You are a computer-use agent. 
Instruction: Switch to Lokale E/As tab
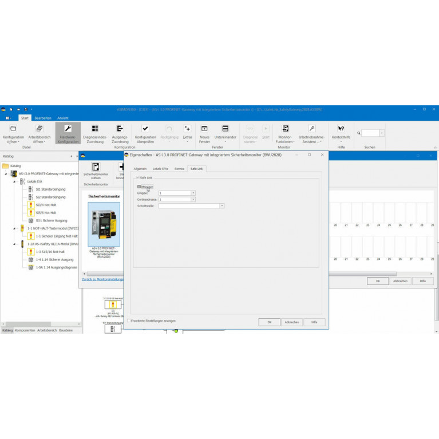(x=160, y=168)
